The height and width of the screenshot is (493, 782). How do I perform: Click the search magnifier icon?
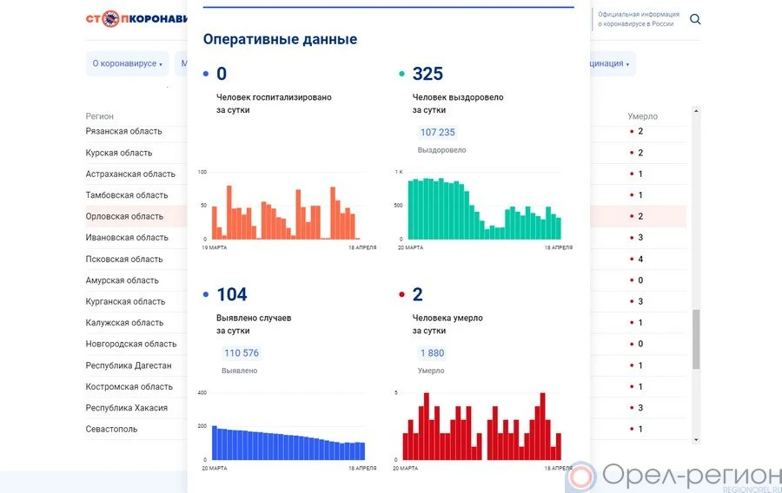click(695, 19)
